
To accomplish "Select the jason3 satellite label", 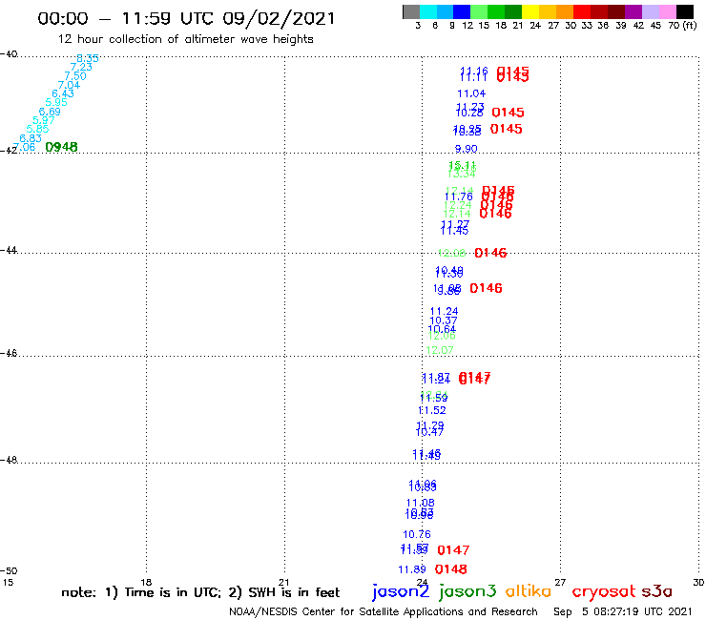I will click(x=467, y=591).
